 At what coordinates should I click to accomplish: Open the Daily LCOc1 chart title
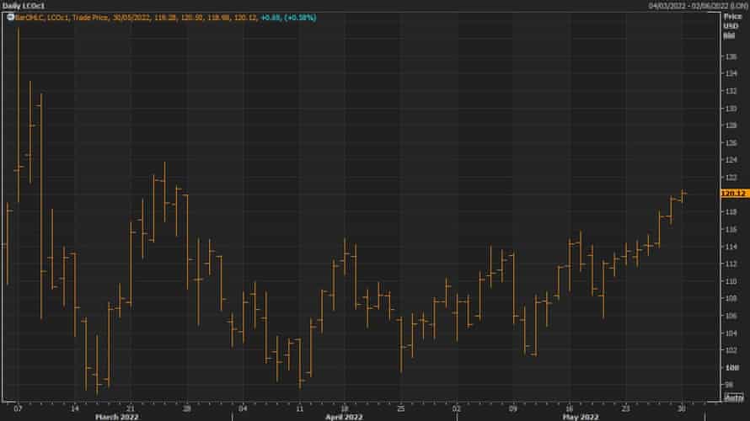23,5
